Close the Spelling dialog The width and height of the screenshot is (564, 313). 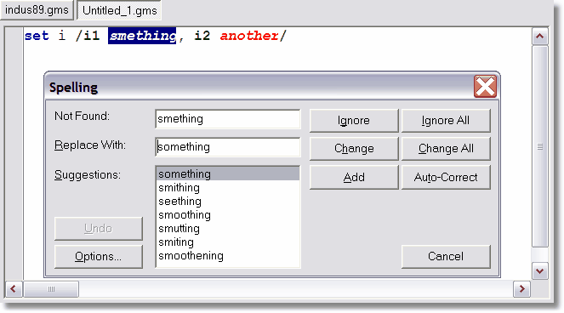pos(485,87)
